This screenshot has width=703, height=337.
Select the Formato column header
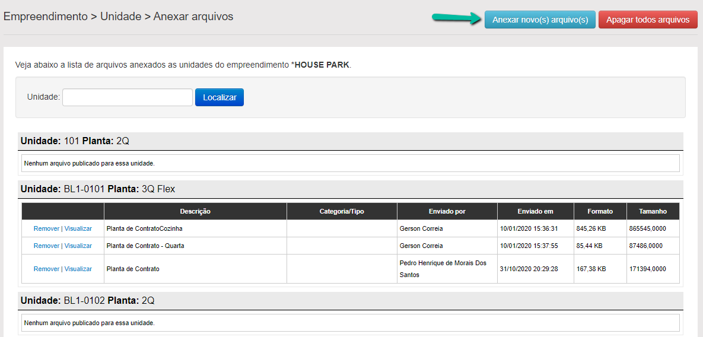(600, 211)
